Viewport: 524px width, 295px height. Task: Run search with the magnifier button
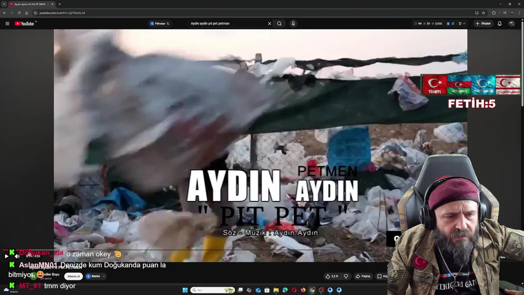(x=279, y=23)
